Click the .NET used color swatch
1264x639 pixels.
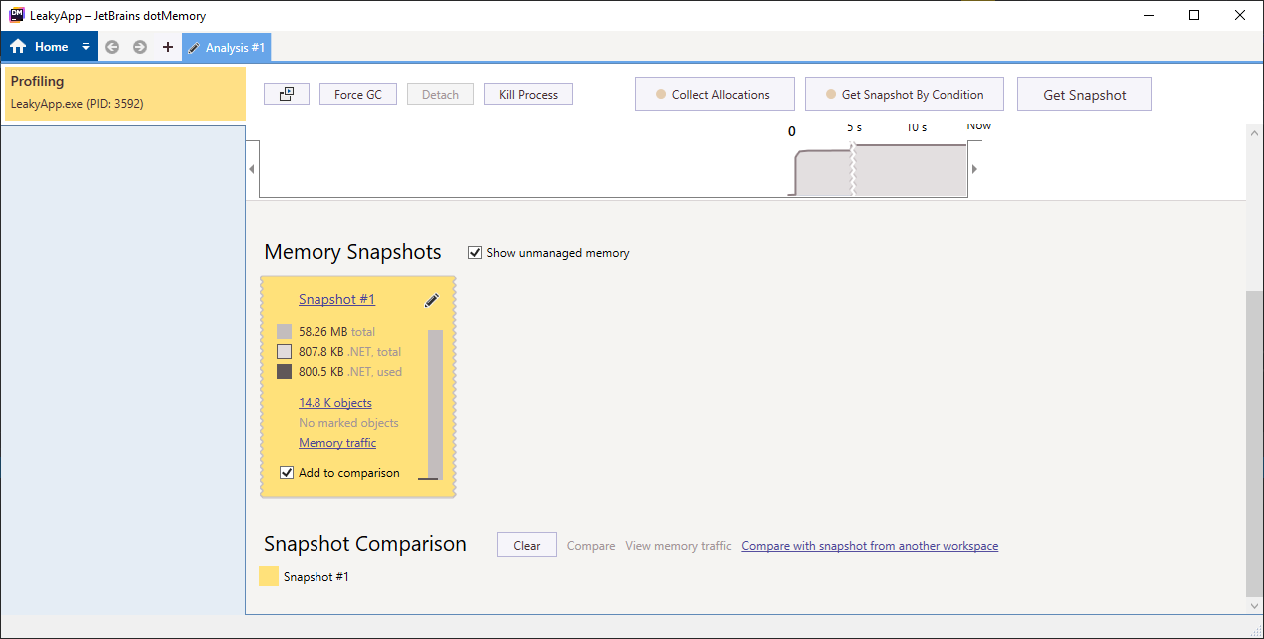coord(284,371)
